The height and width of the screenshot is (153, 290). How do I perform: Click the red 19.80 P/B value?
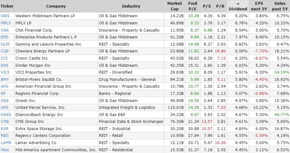click(220, 51)
